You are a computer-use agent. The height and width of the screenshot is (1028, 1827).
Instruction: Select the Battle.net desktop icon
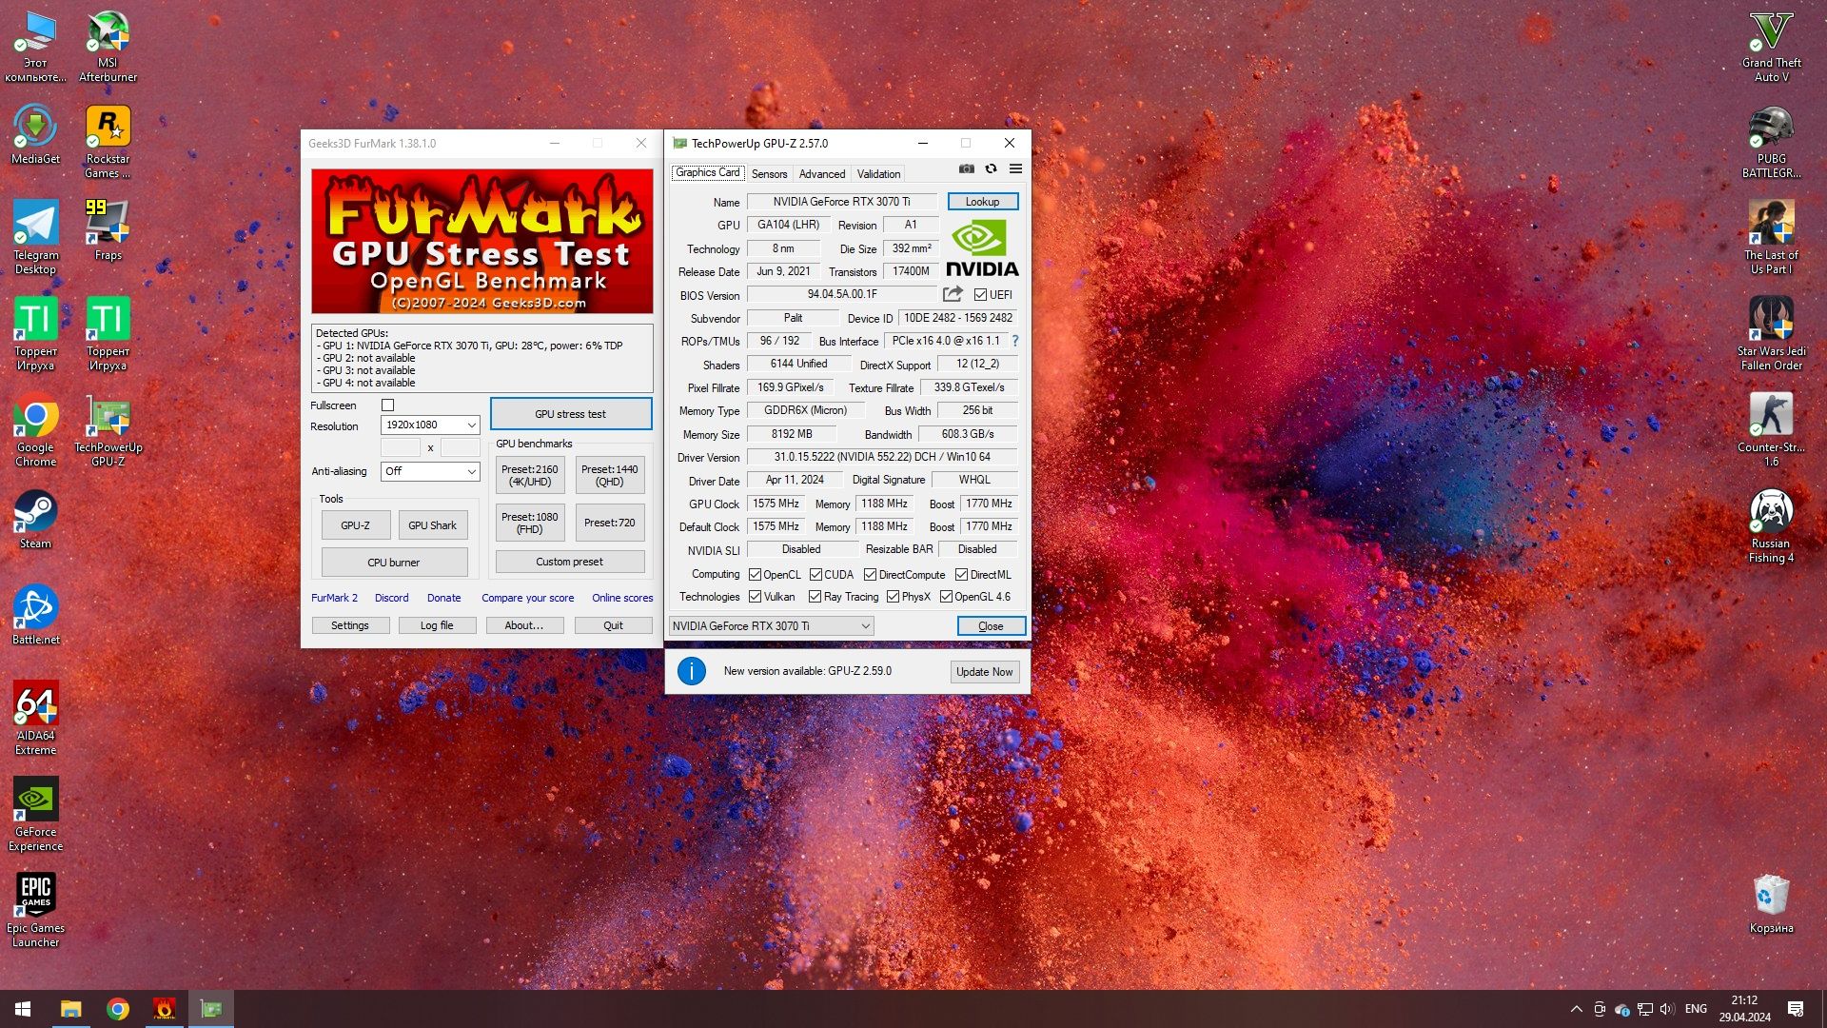[35, 615]
